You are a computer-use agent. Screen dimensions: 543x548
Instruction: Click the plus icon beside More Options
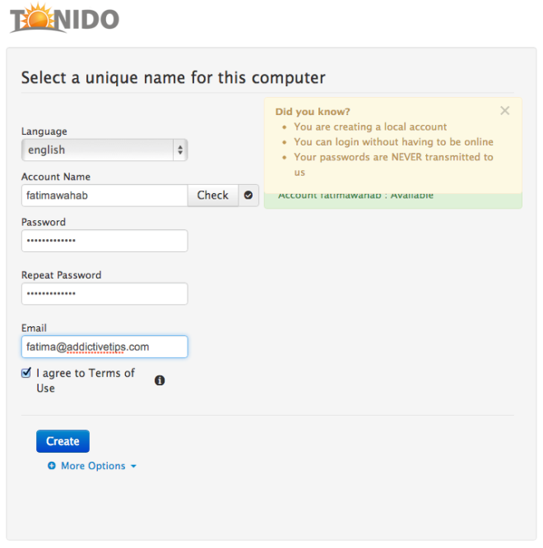click(x=52, y=466)
